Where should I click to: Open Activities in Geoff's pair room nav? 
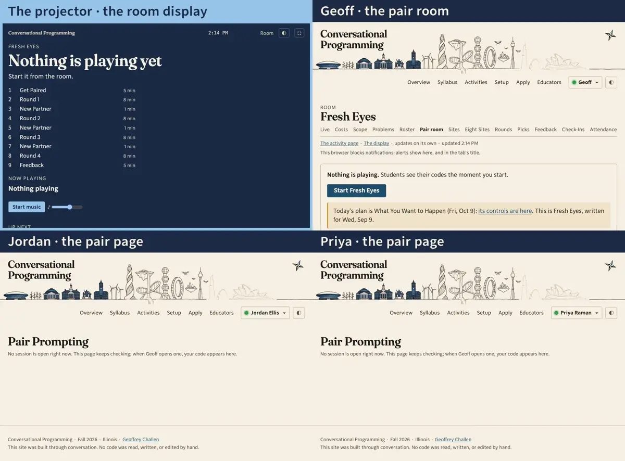point(476,82)
